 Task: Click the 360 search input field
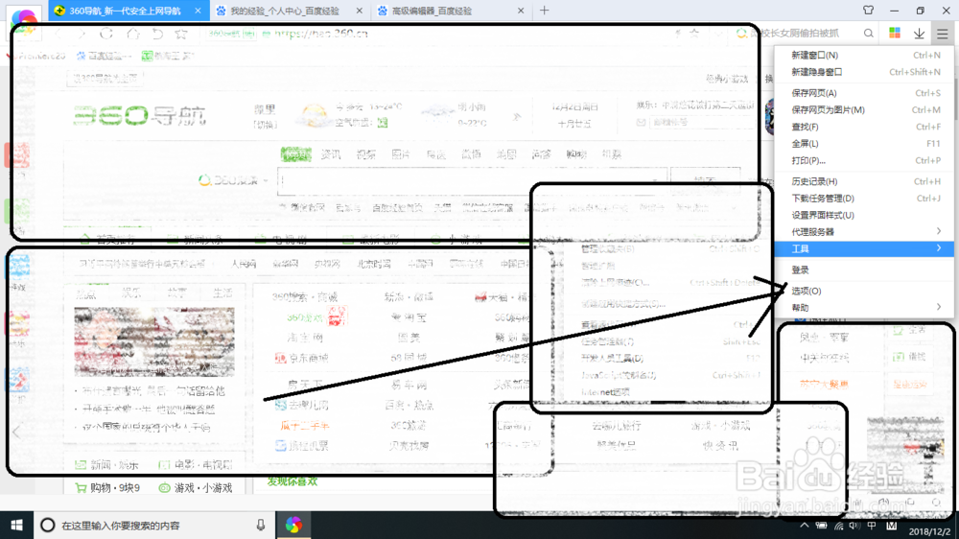tap(472, 180)
